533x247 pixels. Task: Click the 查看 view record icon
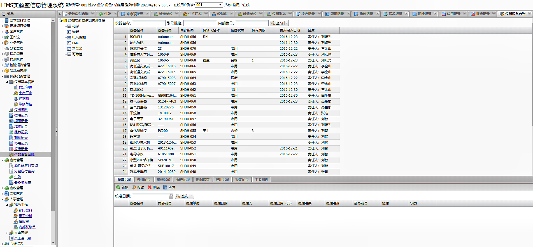click(165, 187)
